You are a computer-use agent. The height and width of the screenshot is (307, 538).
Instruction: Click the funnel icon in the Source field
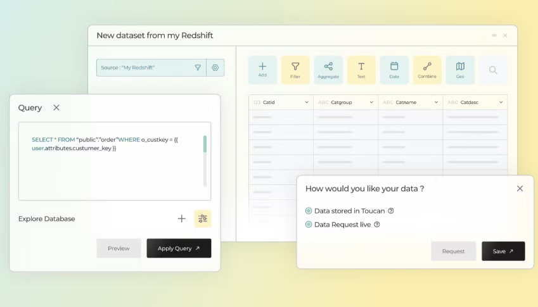198,68
